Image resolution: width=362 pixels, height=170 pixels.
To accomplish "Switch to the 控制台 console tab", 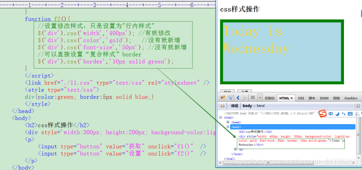I will click(269, 98).
